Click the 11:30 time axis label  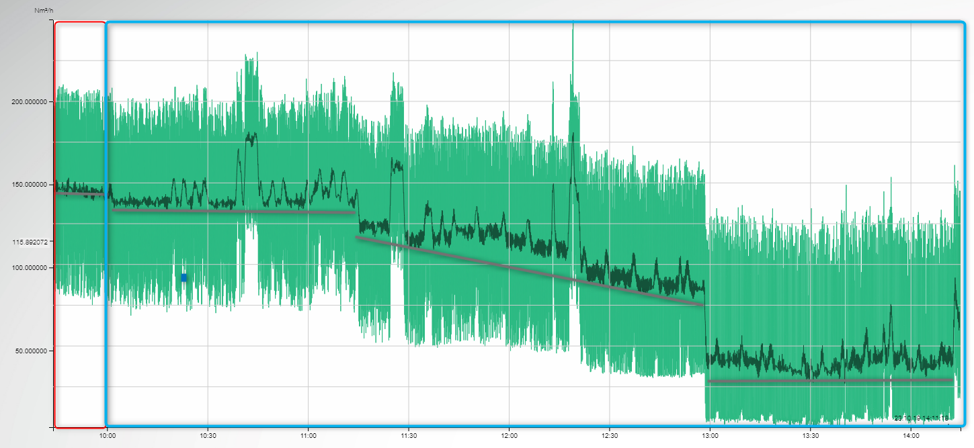click(409, 436)
